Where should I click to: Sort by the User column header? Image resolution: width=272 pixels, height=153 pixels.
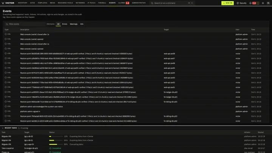237,30
